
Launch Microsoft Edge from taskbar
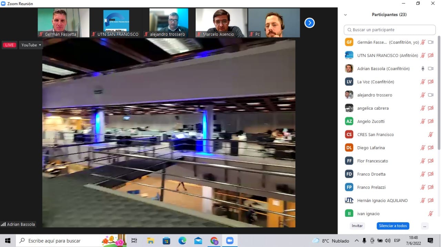pos(182,240)
